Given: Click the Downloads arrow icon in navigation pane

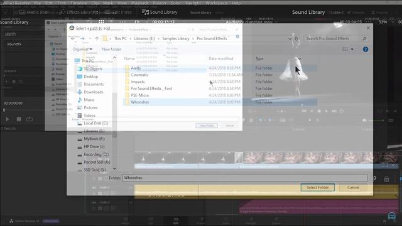Looking at the screenshot, I should [x=80, y=92].
